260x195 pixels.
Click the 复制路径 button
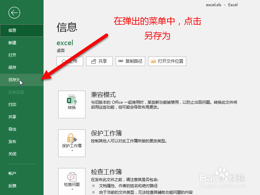[x=130, y=61]
